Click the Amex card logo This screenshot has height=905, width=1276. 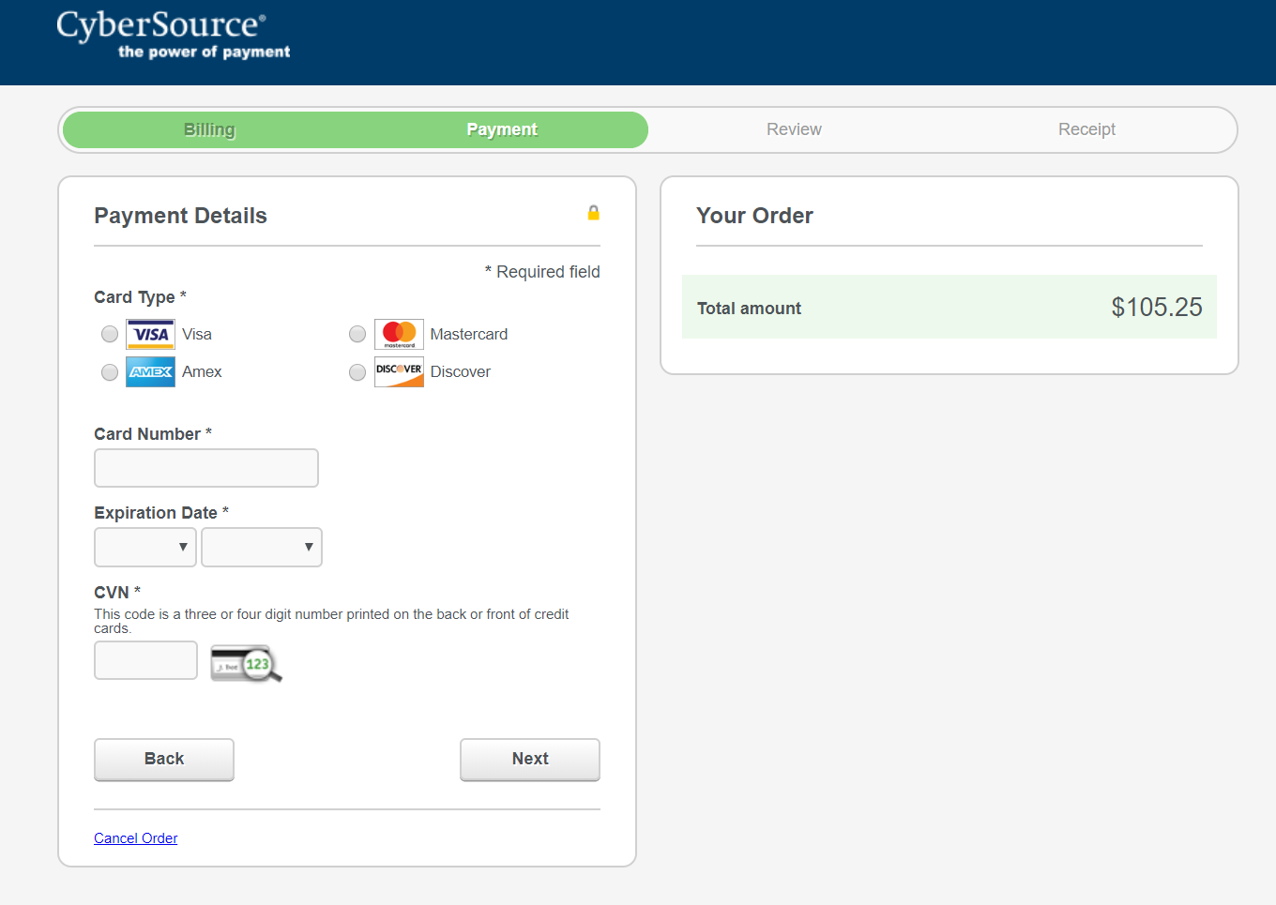click(x=150, y=371)
